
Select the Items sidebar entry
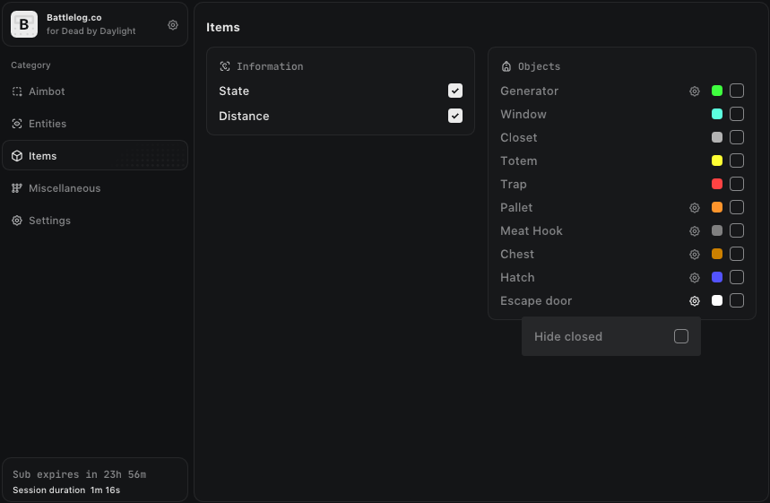coord(95,156)
